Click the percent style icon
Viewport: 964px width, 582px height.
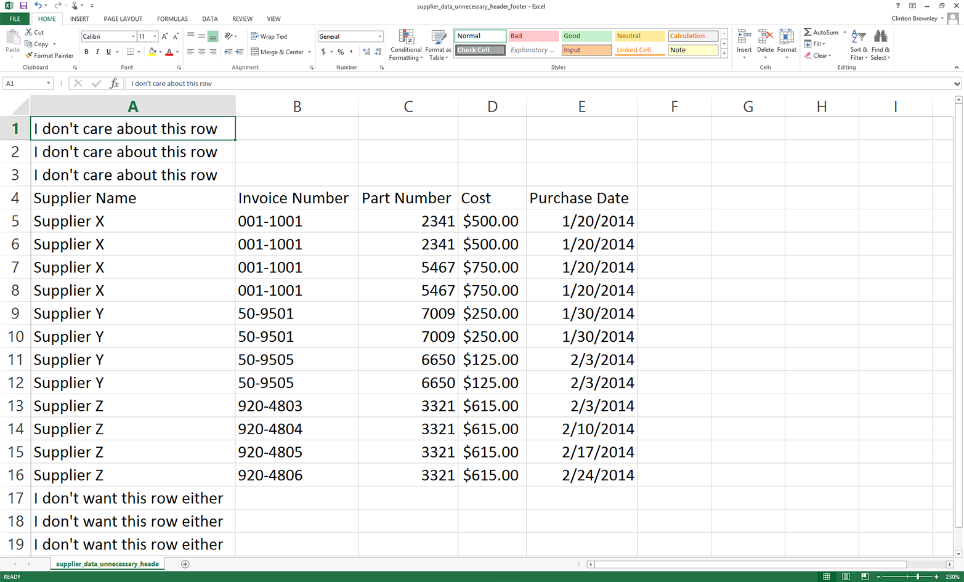click(341, 52)
